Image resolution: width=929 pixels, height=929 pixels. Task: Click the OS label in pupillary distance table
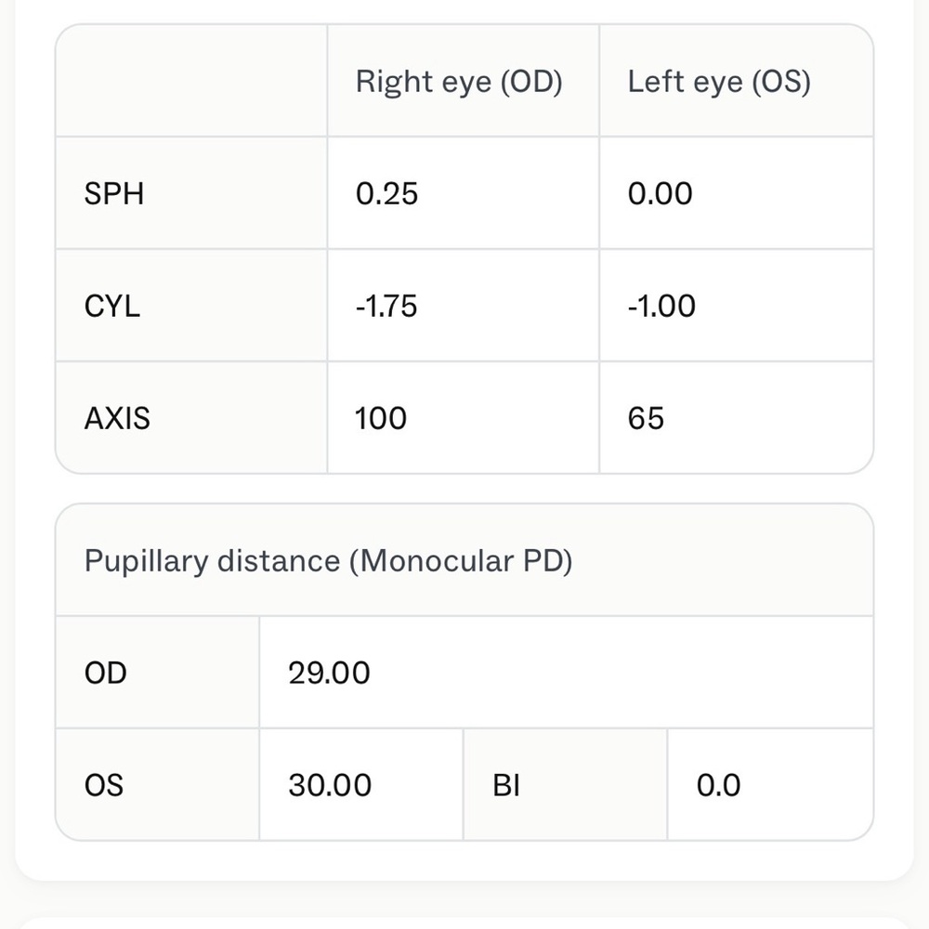104,785
